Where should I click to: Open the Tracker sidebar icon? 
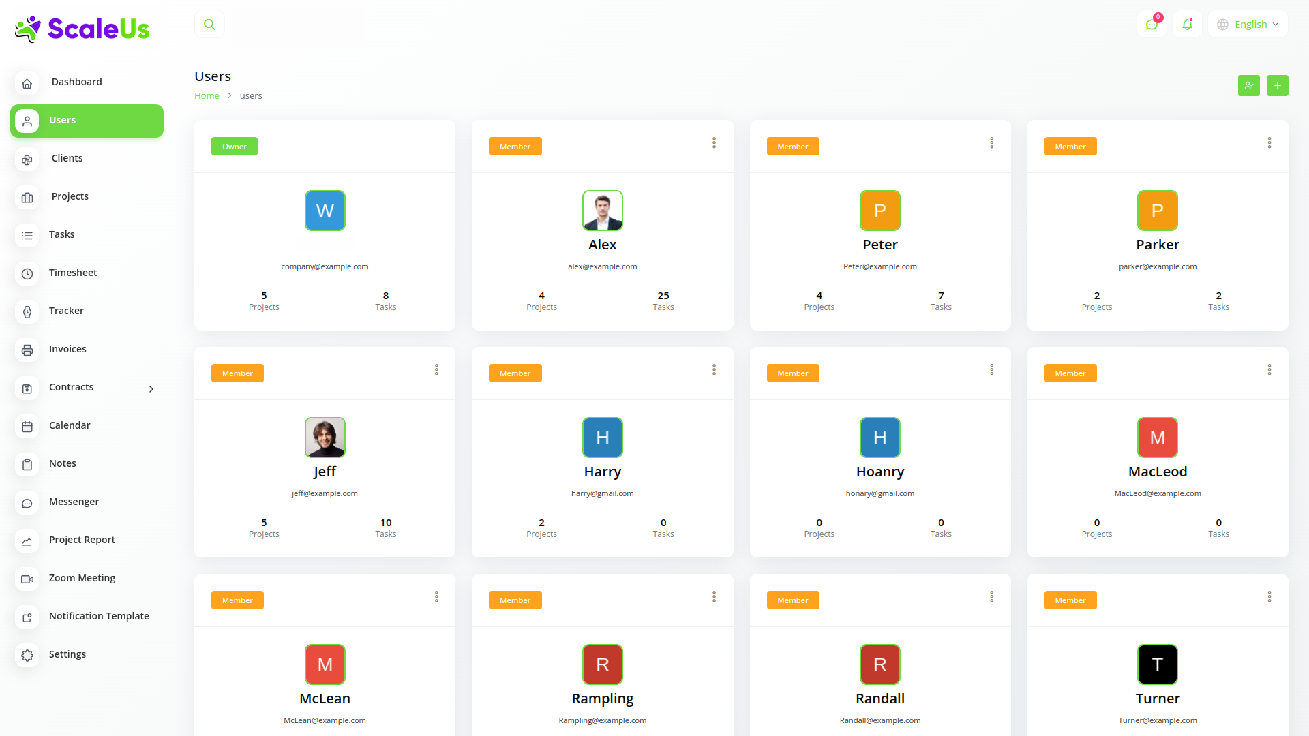click(x=27, y=311)
